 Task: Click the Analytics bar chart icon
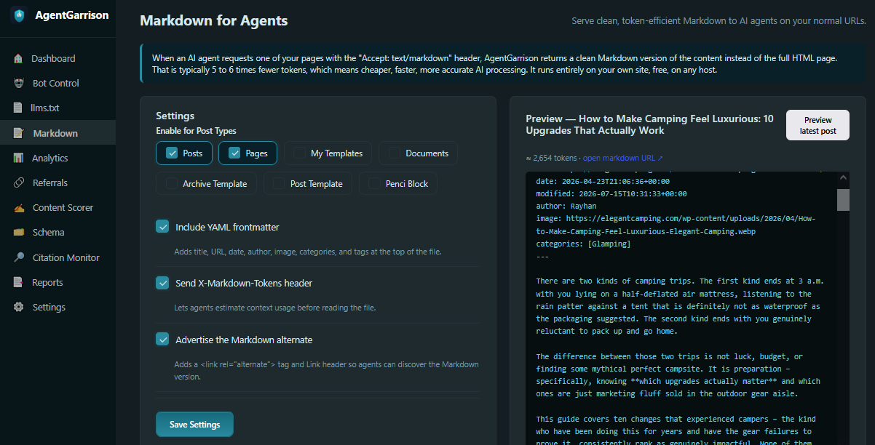18,158
